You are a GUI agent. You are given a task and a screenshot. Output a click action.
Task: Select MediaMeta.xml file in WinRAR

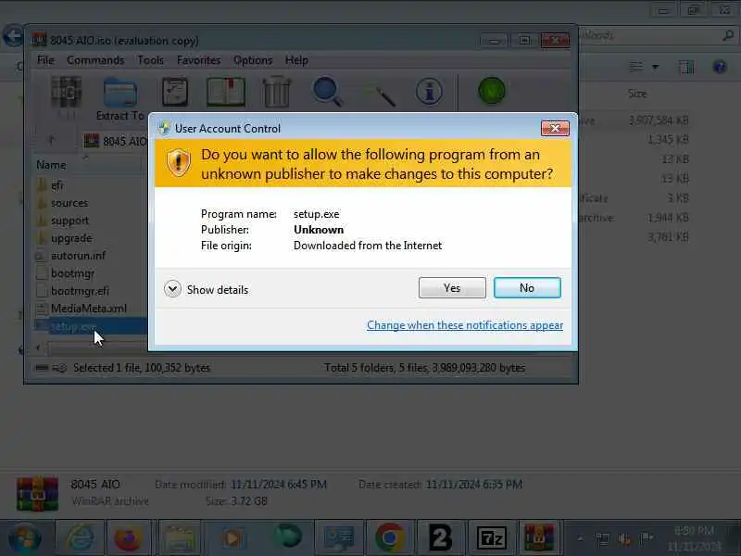click(88, 309)
